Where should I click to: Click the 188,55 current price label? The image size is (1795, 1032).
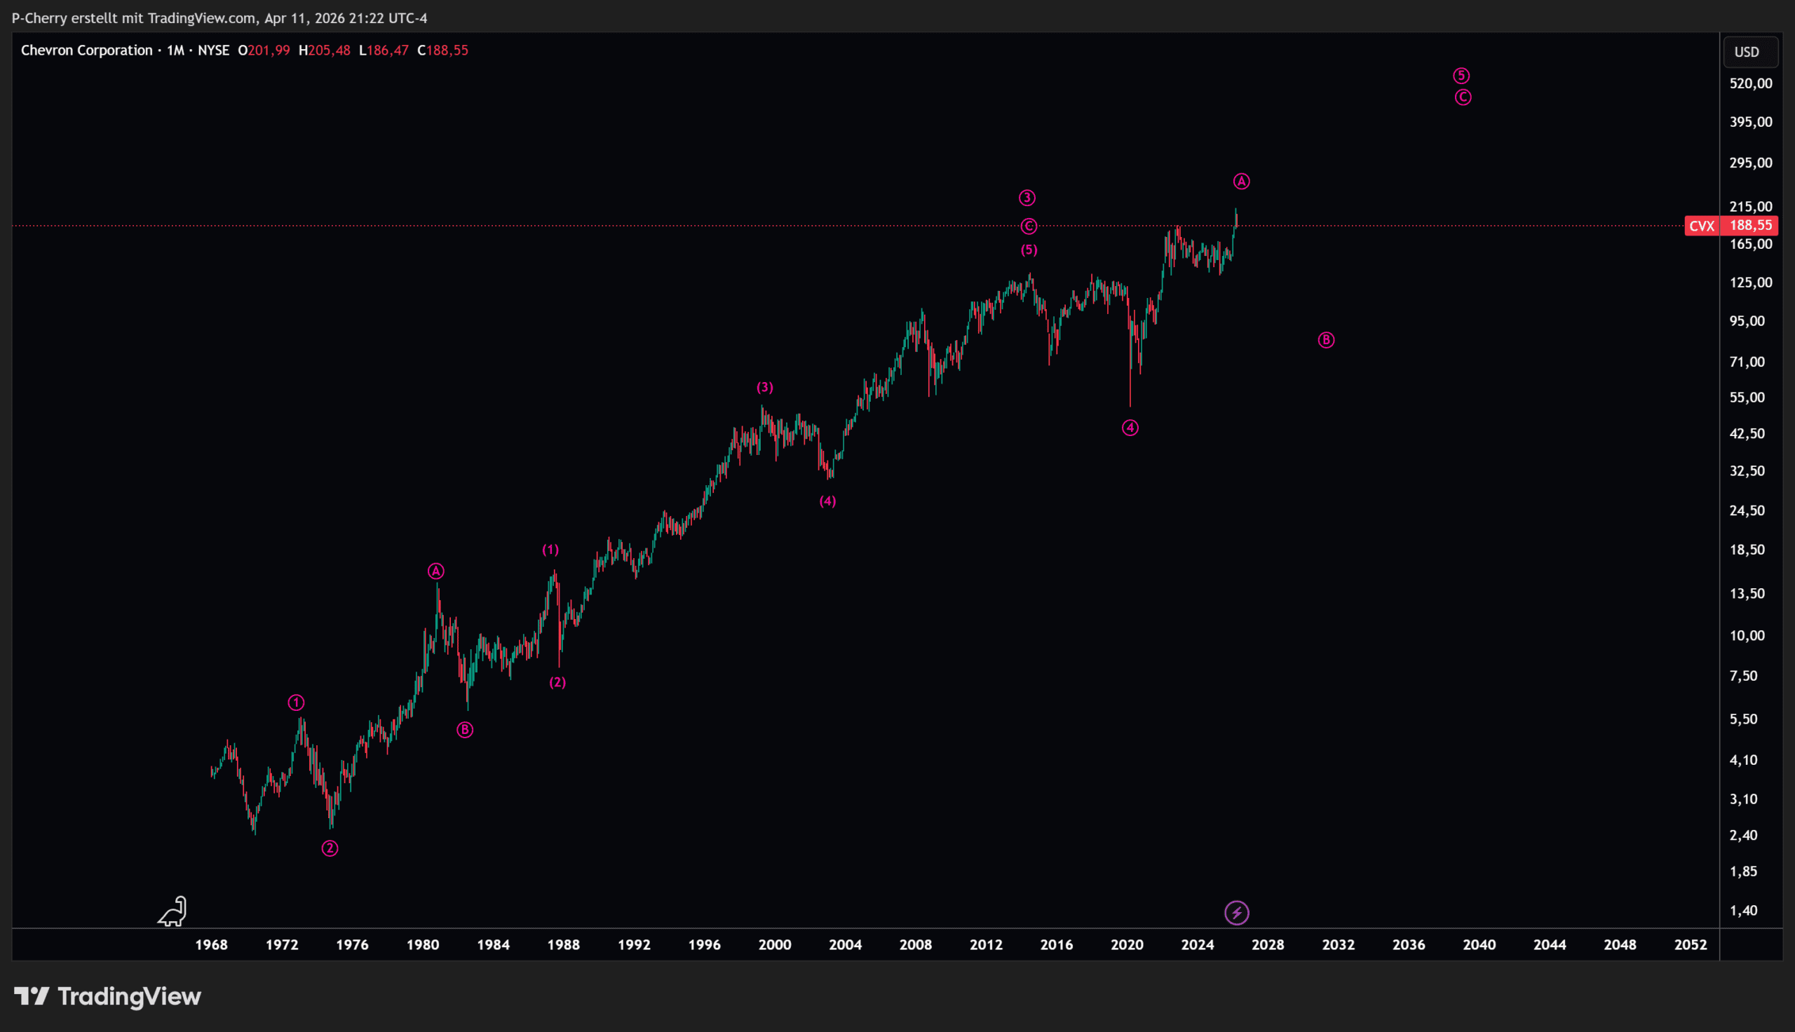(x=1751, y=226)
